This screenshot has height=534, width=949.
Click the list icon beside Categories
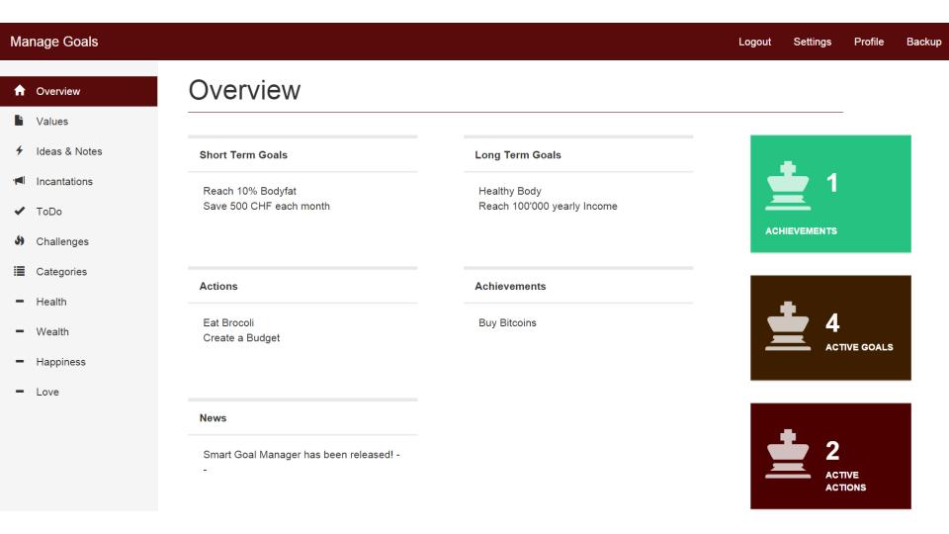click(20, 271)
